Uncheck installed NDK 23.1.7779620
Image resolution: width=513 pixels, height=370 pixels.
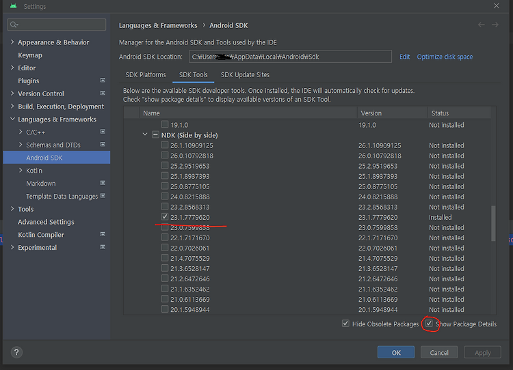[x=165, y=217]
